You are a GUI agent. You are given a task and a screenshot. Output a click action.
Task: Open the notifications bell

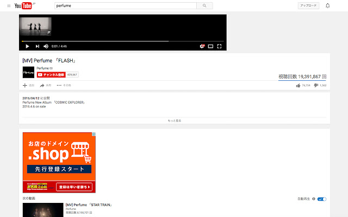[x=327, y=6]
